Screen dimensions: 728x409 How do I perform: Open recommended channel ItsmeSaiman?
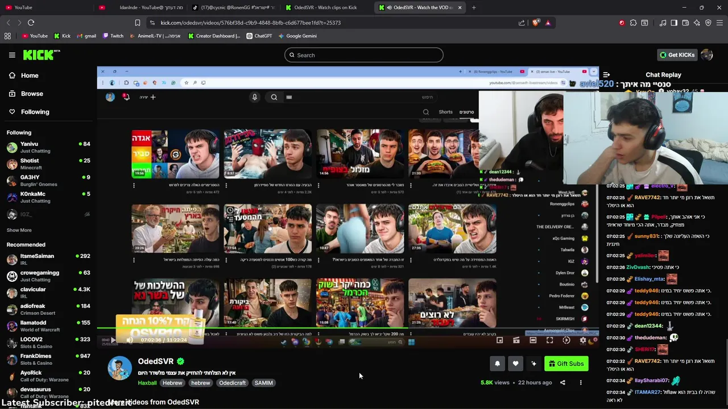pos(48,260)
